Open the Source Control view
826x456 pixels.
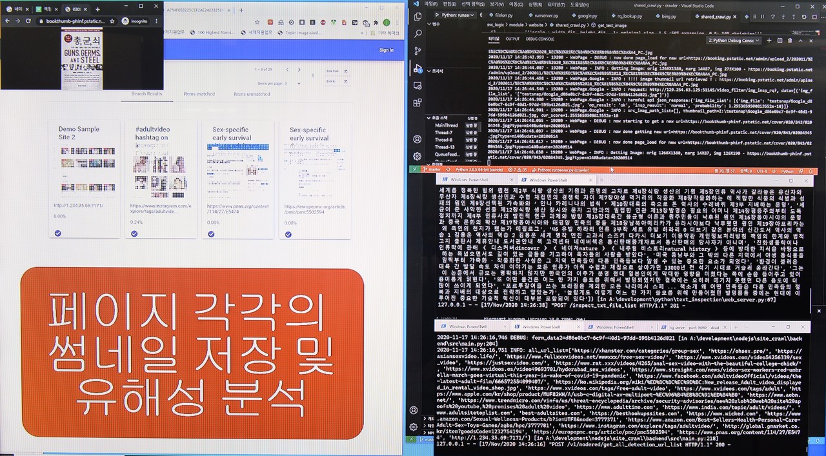tap(417, 50)
